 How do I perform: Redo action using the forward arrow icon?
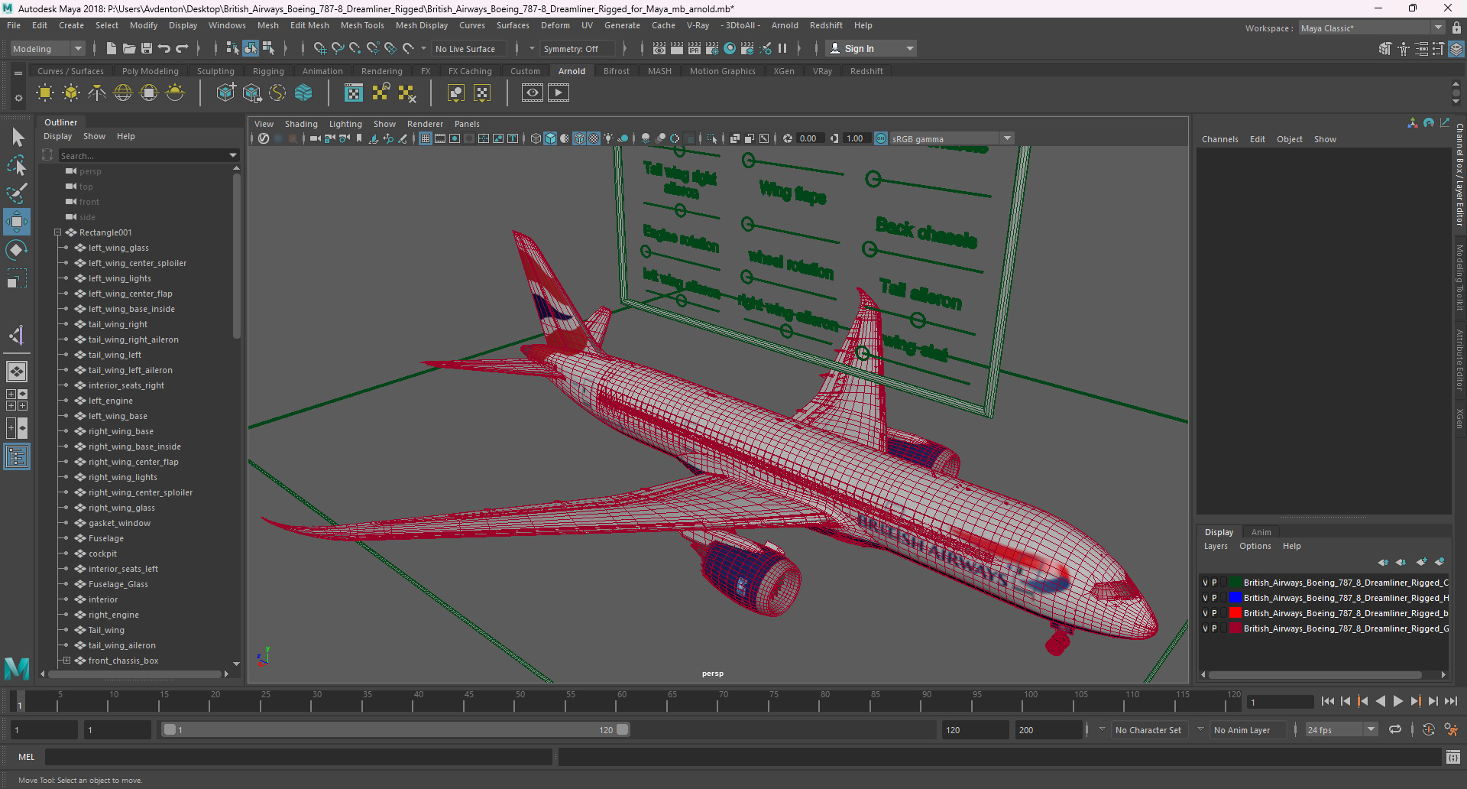point(182,48)
